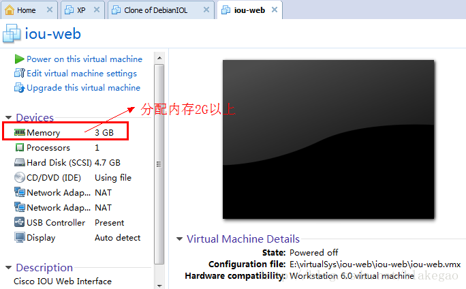Open Edit virtual machine settings link

pos(82,73)
